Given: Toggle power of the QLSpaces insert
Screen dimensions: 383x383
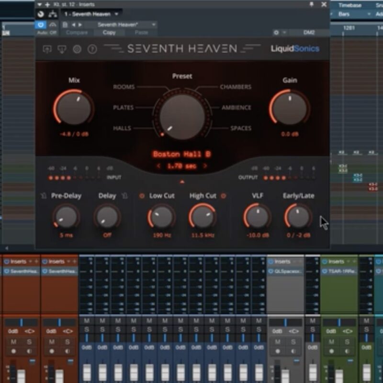Looking at the screenshot, I should [x=270, y=271].
